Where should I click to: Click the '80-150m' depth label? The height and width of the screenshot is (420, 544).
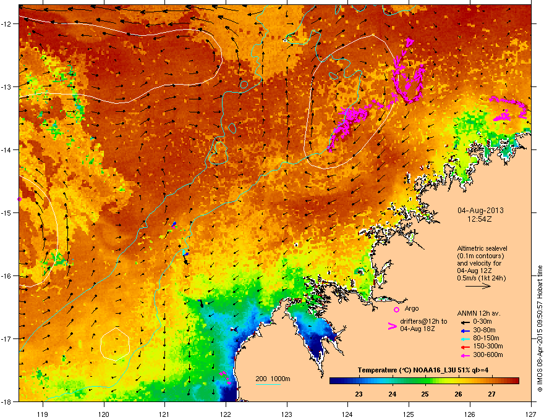pos(486,338)
